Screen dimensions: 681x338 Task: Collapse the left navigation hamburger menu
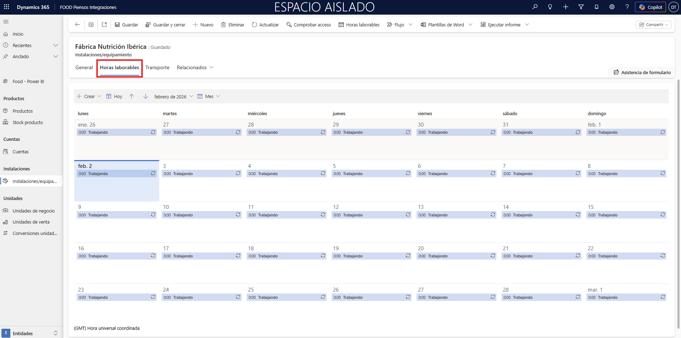click(x=6, y=22)
